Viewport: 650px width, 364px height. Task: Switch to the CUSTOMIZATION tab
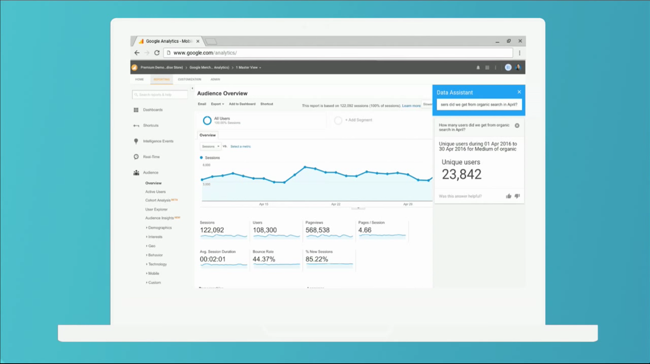189,79
